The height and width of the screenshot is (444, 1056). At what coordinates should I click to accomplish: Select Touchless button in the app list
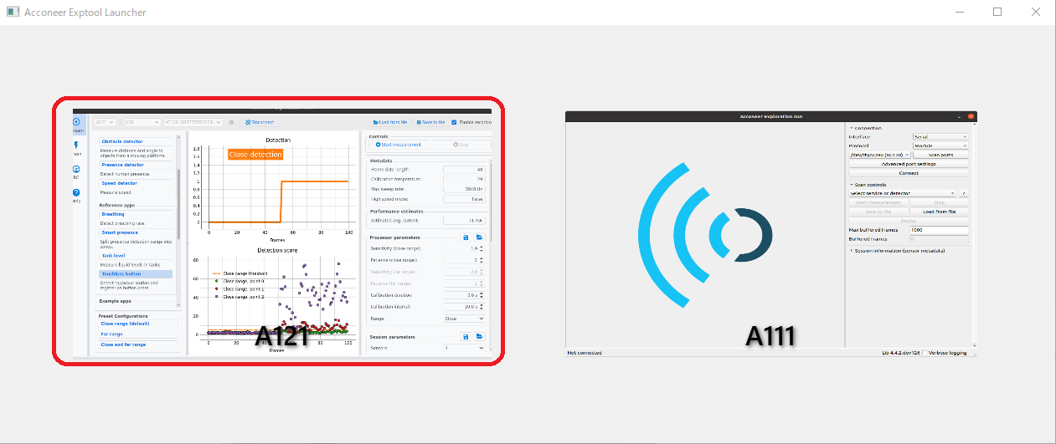(122, 273)
